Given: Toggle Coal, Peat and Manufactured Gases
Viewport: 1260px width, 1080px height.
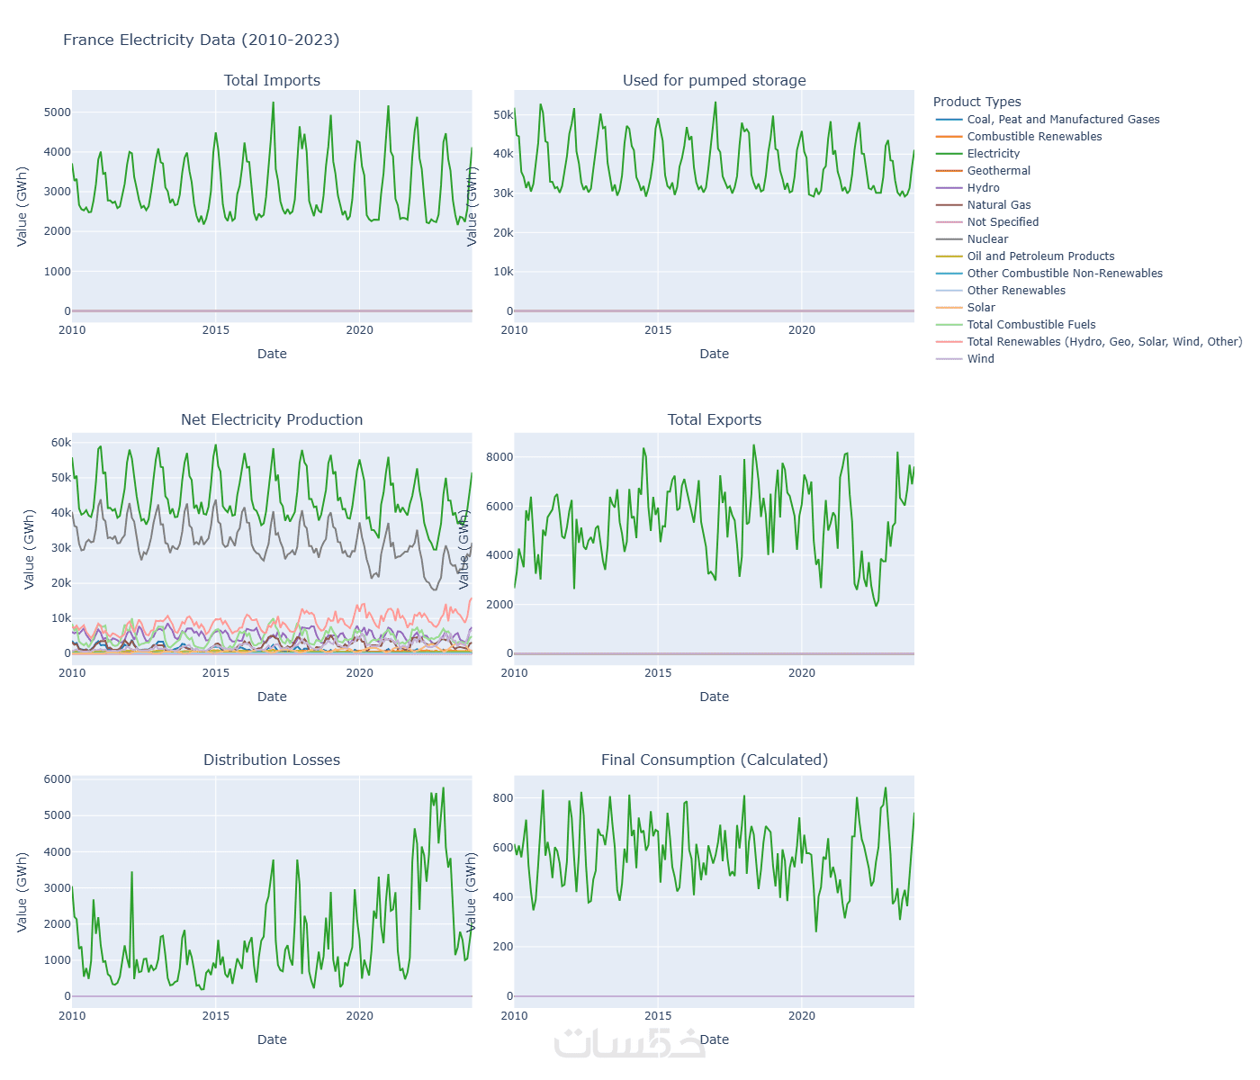Looking at the screenshot, I should (1063, 120).
